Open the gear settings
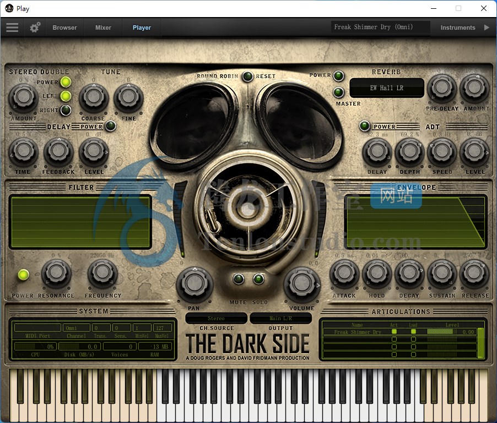This screenshot has width=497, height=423. (35, 28)
